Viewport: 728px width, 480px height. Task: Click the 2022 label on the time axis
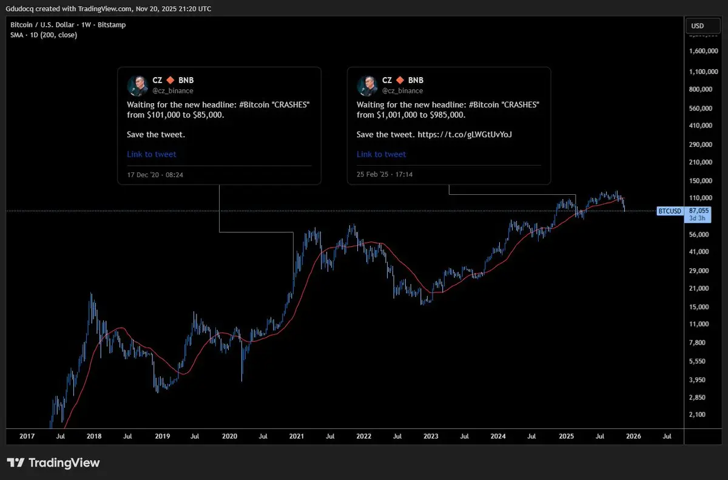[x=363, y=436]
